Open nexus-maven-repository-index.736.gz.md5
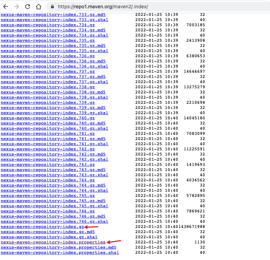270x260 pixels. (x=53, y=61)
